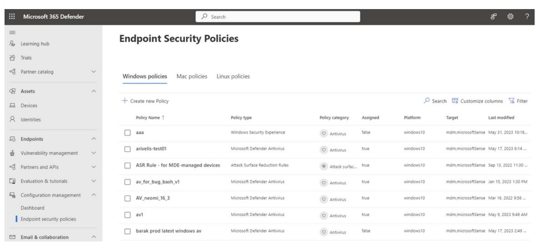
Task: Collapse the Endpoints section chevron
Action: click(x=94, y=139)
